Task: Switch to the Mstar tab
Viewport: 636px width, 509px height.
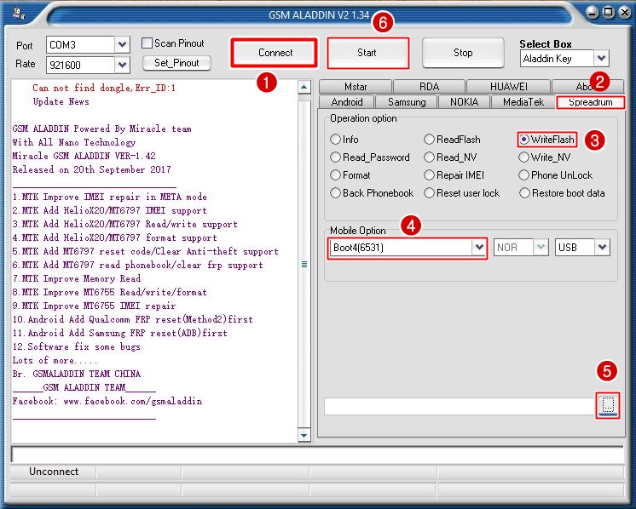Action: [356, 87]
